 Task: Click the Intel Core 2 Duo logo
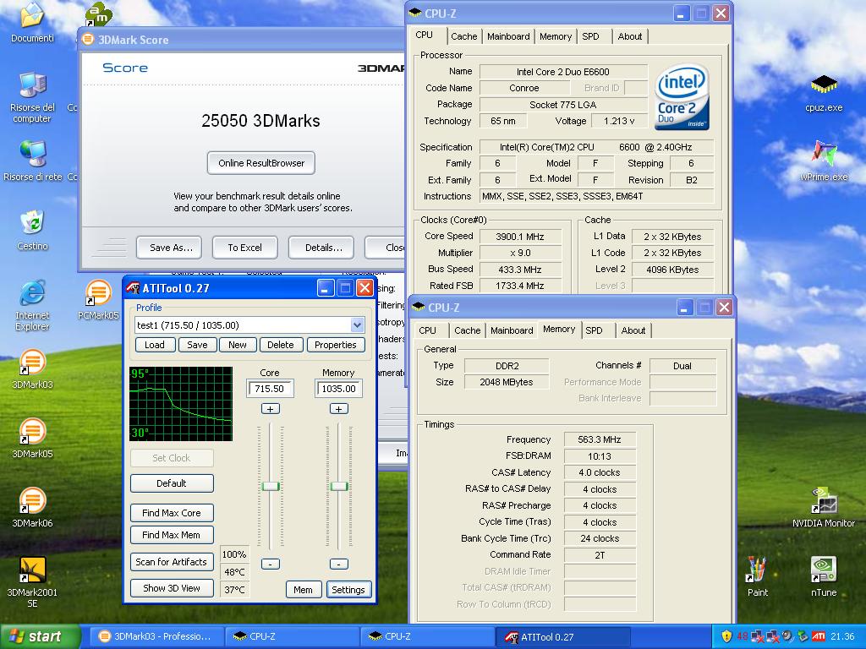682,97
